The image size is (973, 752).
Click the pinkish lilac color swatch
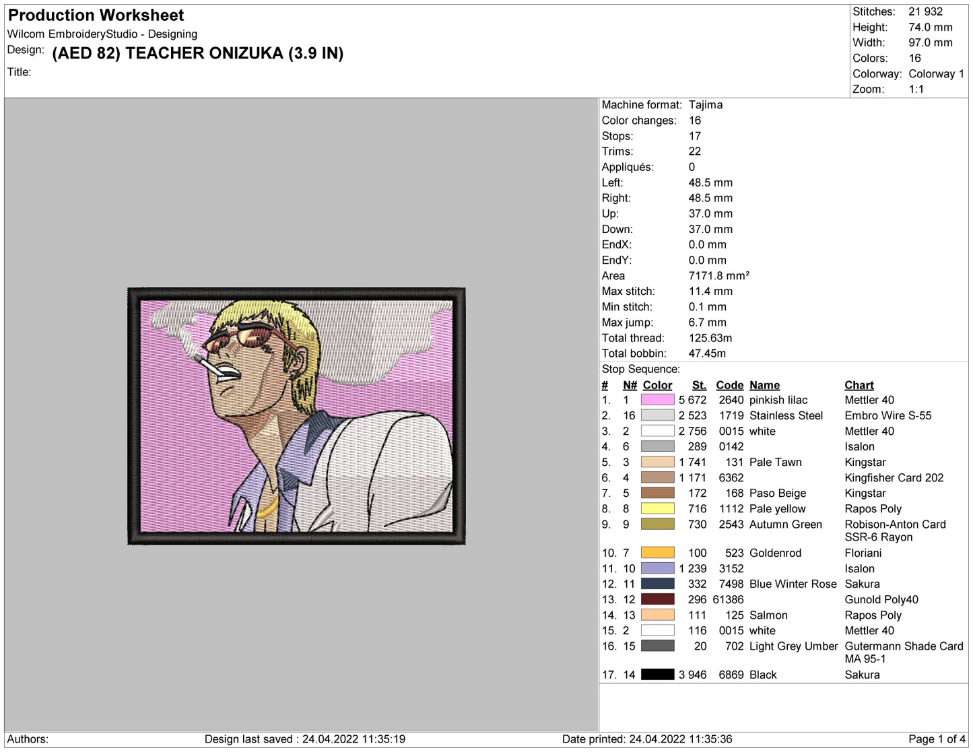tap(657, 400)
